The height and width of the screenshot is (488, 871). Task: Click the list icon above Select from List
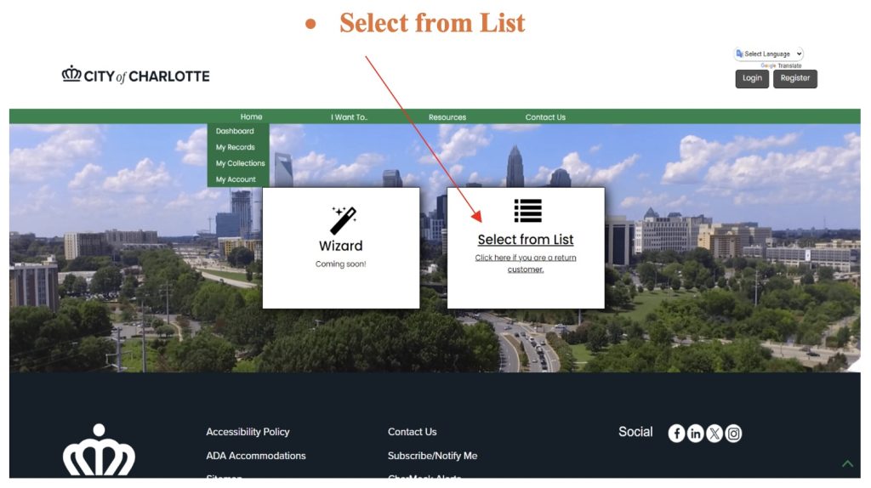(527, 211)
